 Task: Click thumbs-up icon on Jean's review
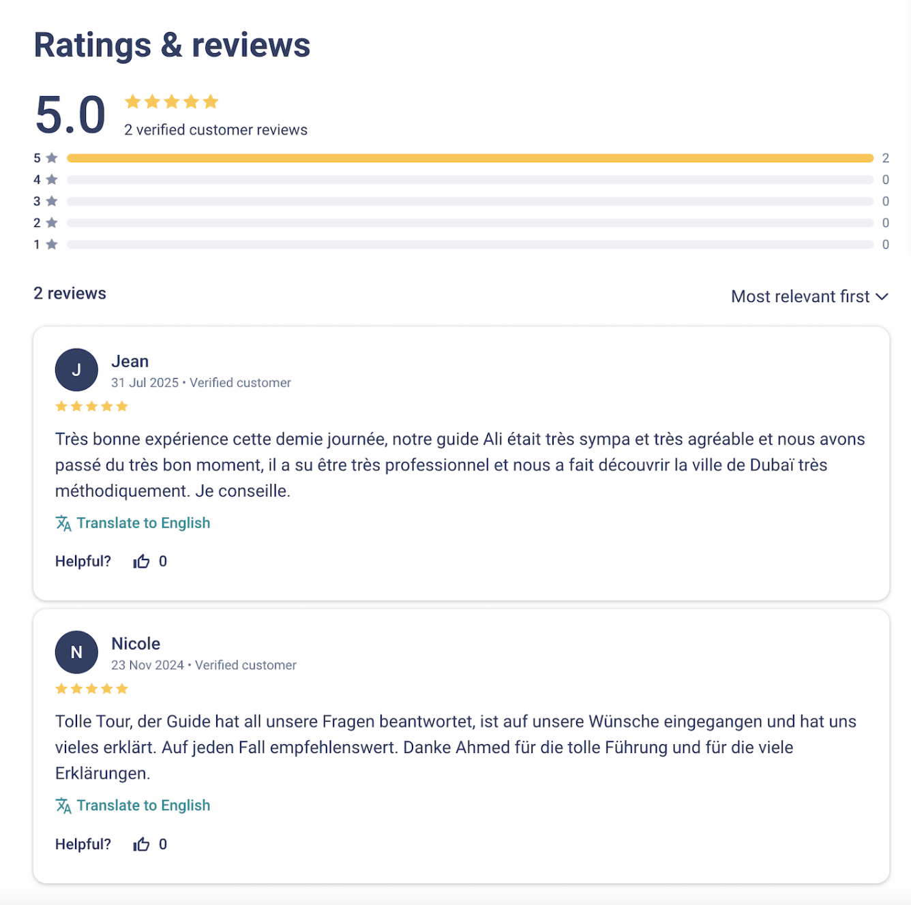tap(141, 562)
